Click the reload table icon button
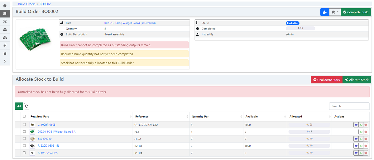This screenshot has height=160, width=374. coord(27,106)
